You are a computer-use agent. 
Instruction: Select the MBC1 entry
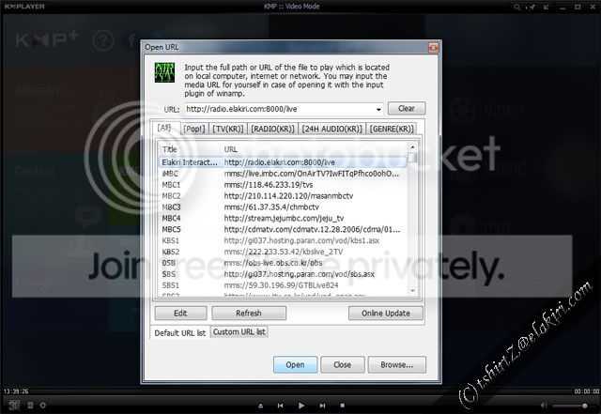click(283, 185)
